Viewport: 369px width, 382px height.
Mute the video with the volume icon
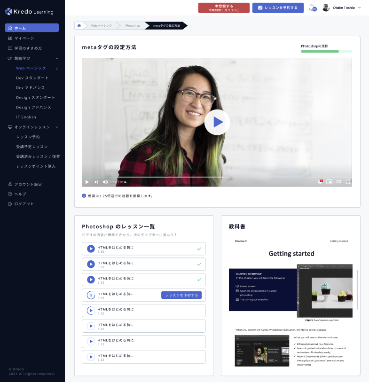click(x=105, y=182)
